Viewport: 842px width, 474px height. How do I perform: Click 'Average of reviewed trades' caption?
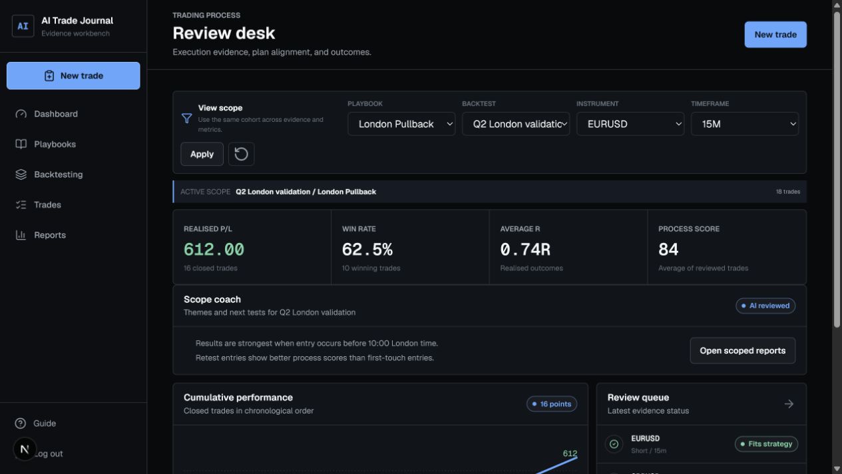click(x=703, y=268)
